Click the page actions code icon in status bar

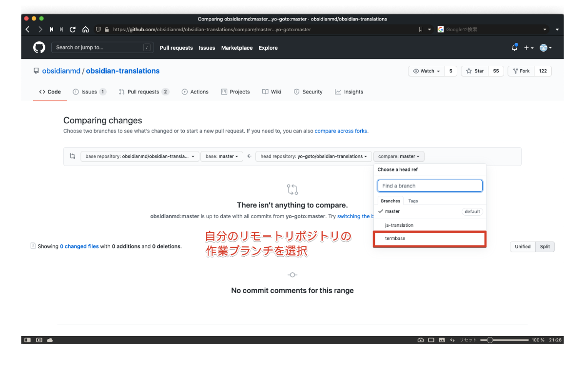452,340
